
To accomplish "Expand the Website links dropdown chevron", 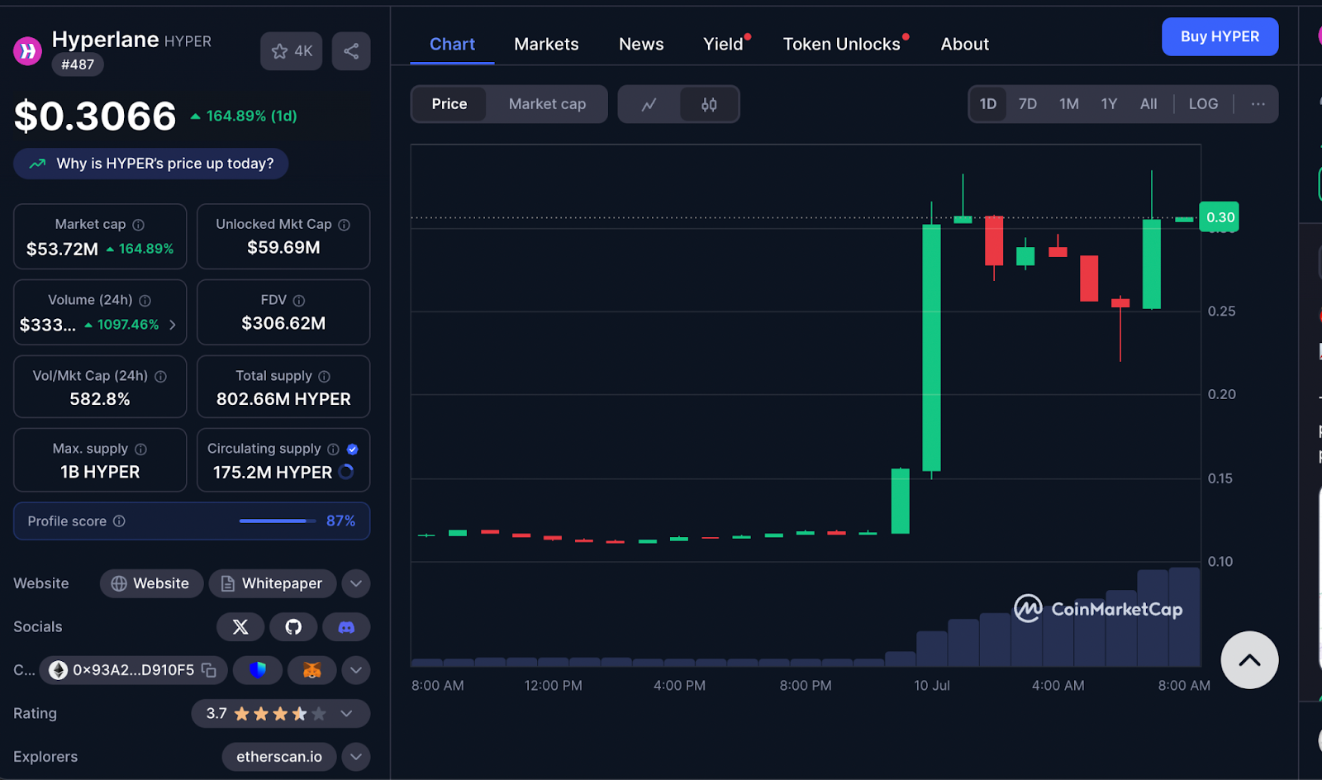I will 356,583.
